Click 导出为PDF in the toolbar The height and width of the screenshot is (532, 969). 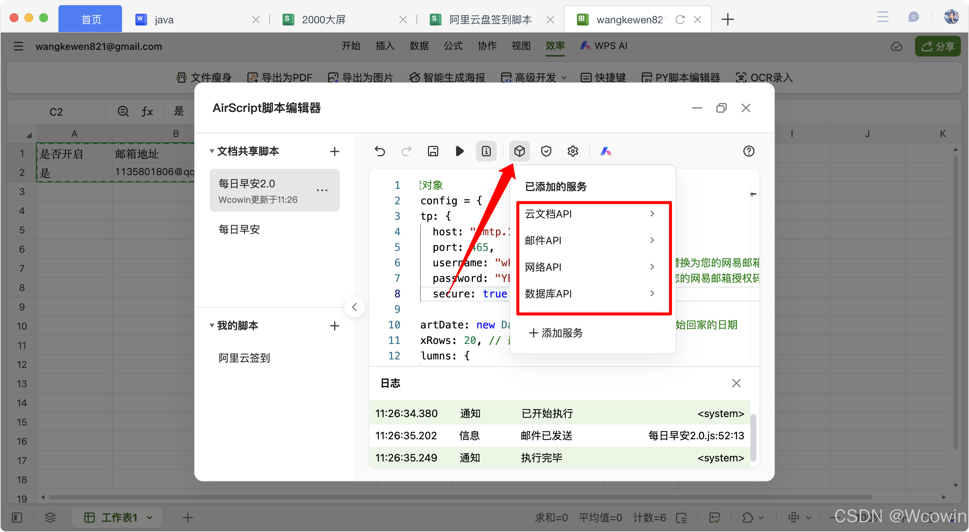(x=280, y=77)
